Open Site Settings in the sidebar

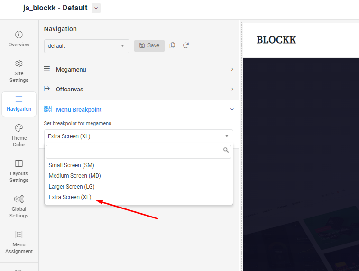pyautogui.click(x=19, y=71)
